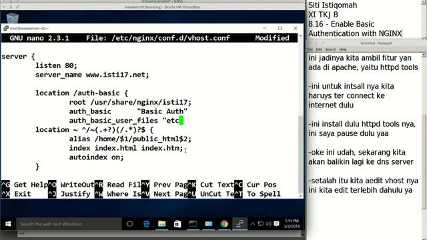Open the File menu in Notepad

point(310,49)
